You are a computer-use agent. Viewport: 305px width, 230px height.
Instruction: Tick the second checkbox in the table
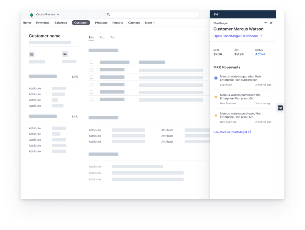(91, 70)
